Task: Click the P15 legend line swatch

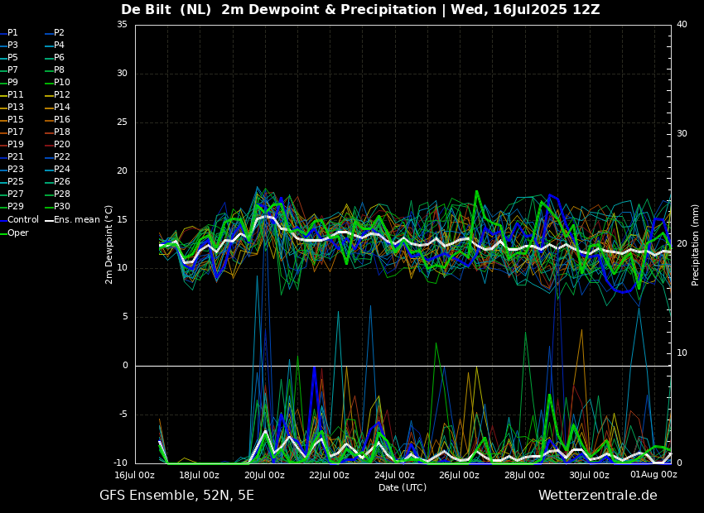Action: coord(3,120)
